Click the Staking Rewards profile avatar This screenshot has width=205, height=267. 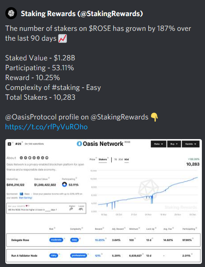coord(11,13)
